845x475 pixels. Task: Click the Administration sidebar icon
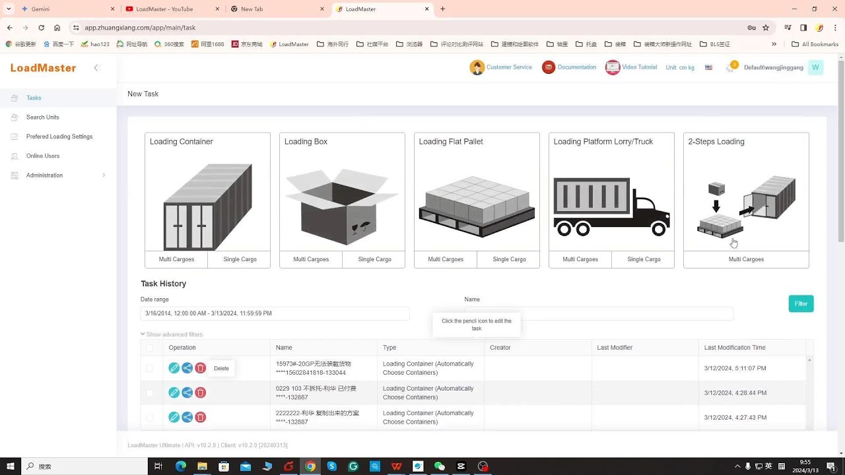point(15,175)
